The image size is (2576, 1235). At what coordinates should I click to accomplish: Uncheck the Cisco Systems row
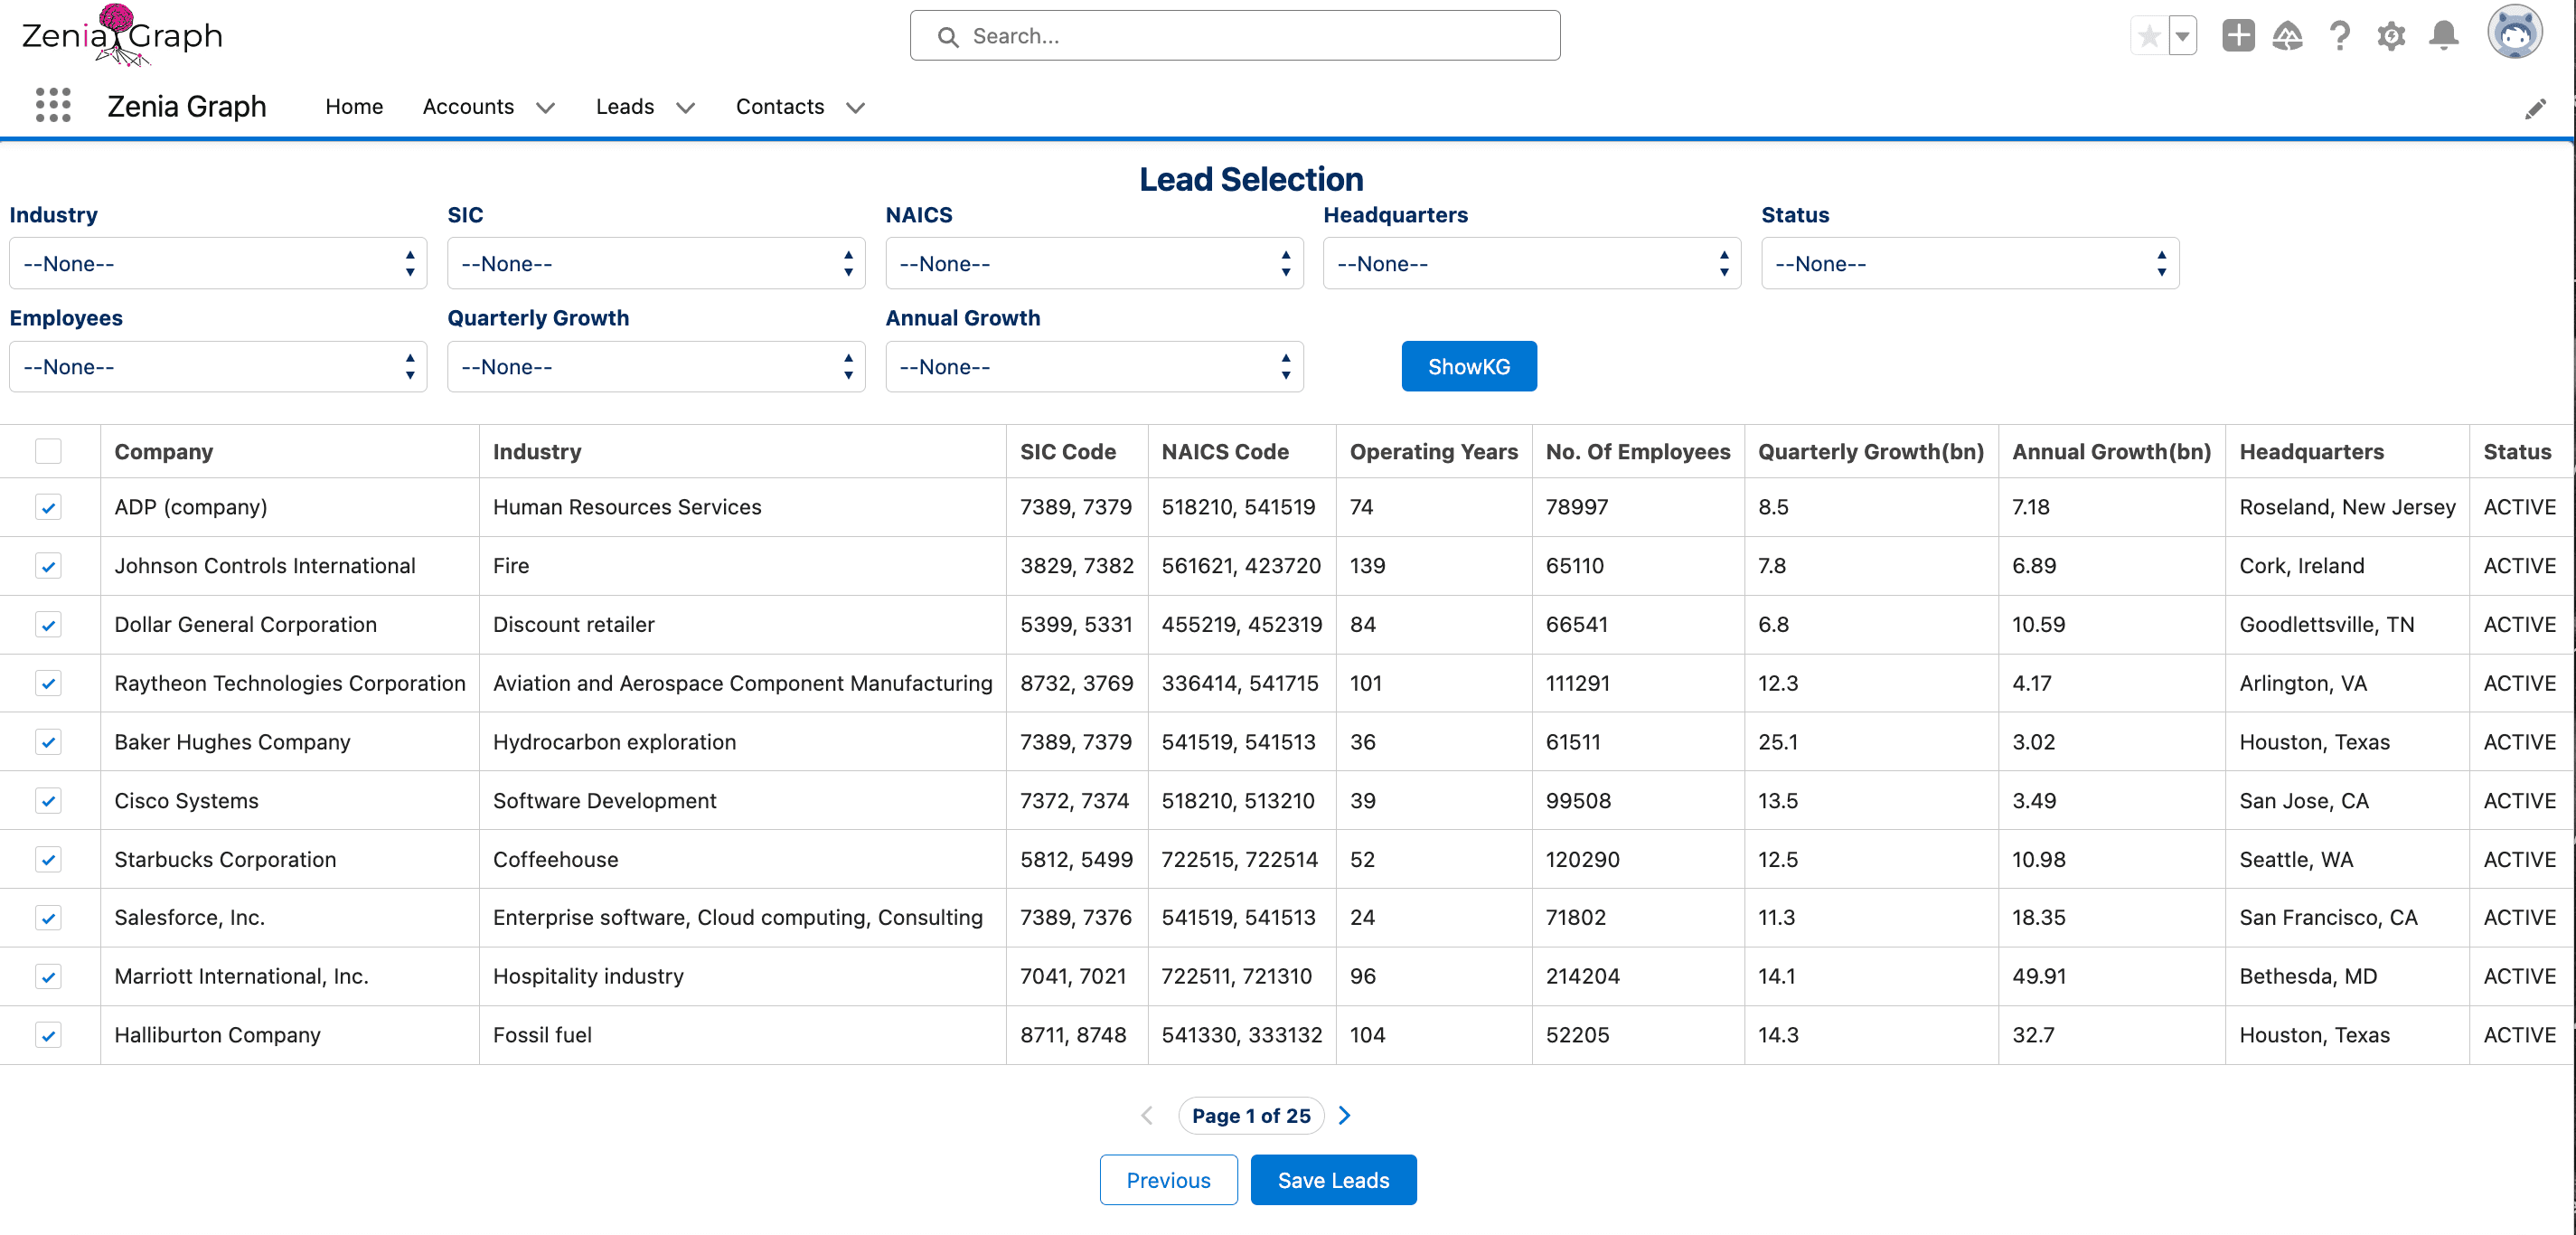coord(48,801)
